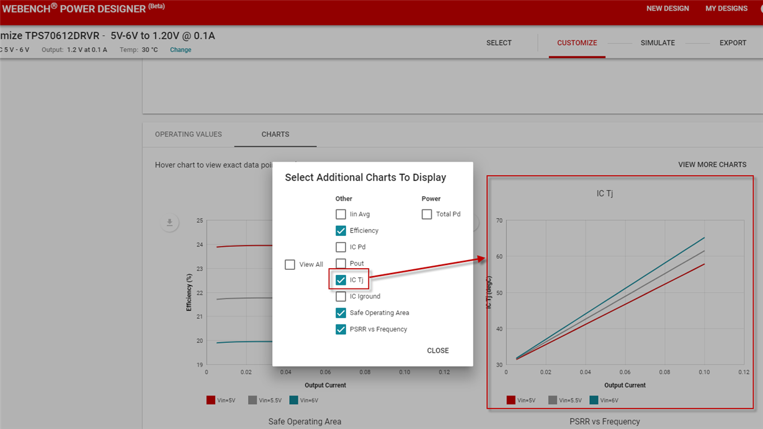Image resolution: width=763 pixels, height=429 pixels.
Task: Enable the Total Pd checkbox under Power
Action: click(x=427, y=214)
